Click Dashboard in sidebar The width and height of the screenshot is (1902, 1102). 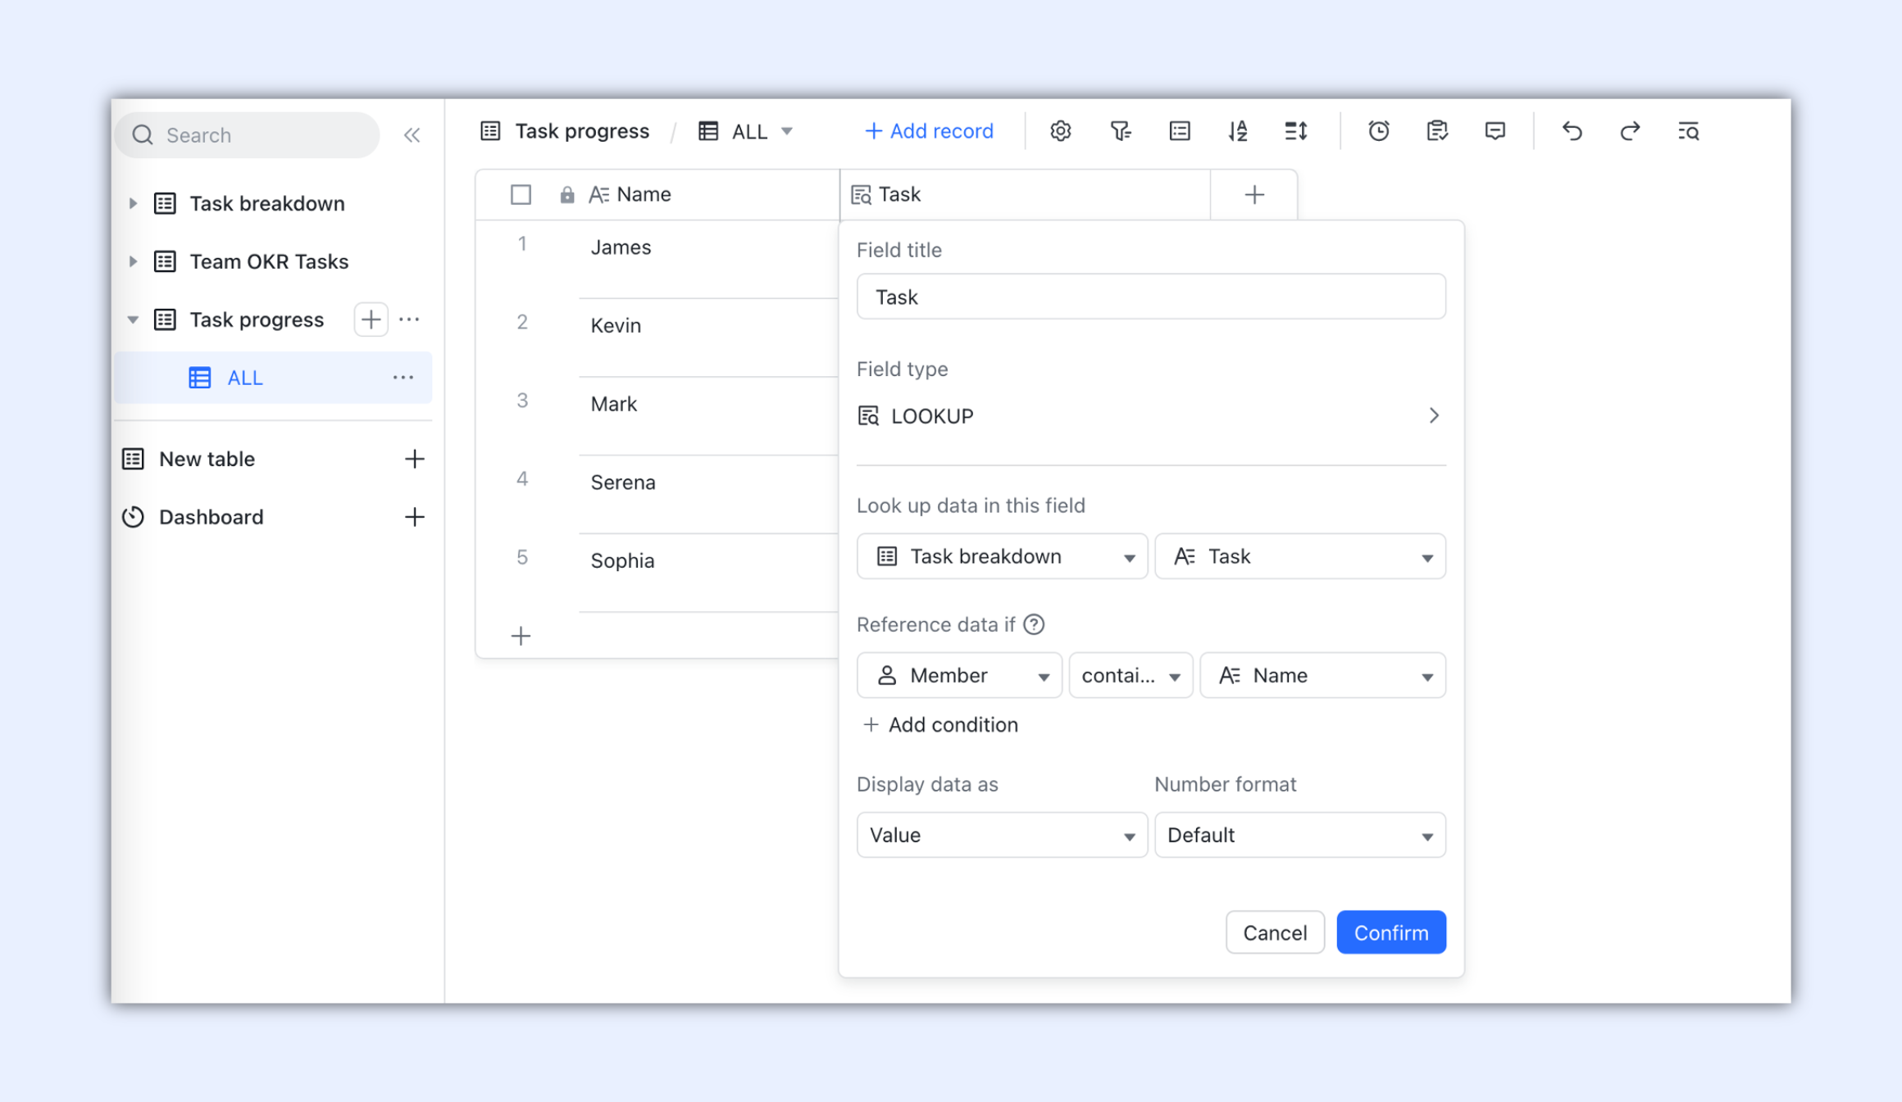211,517
